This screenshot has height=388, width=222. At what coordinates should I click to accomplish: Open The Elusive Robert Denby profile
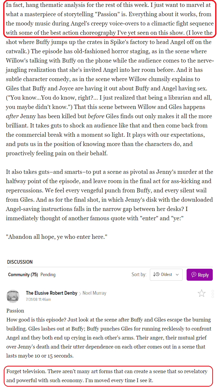52,293
